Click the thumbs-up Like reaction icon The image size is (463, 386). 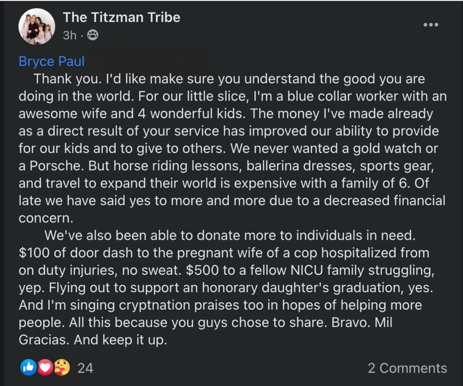click(29, 367)
